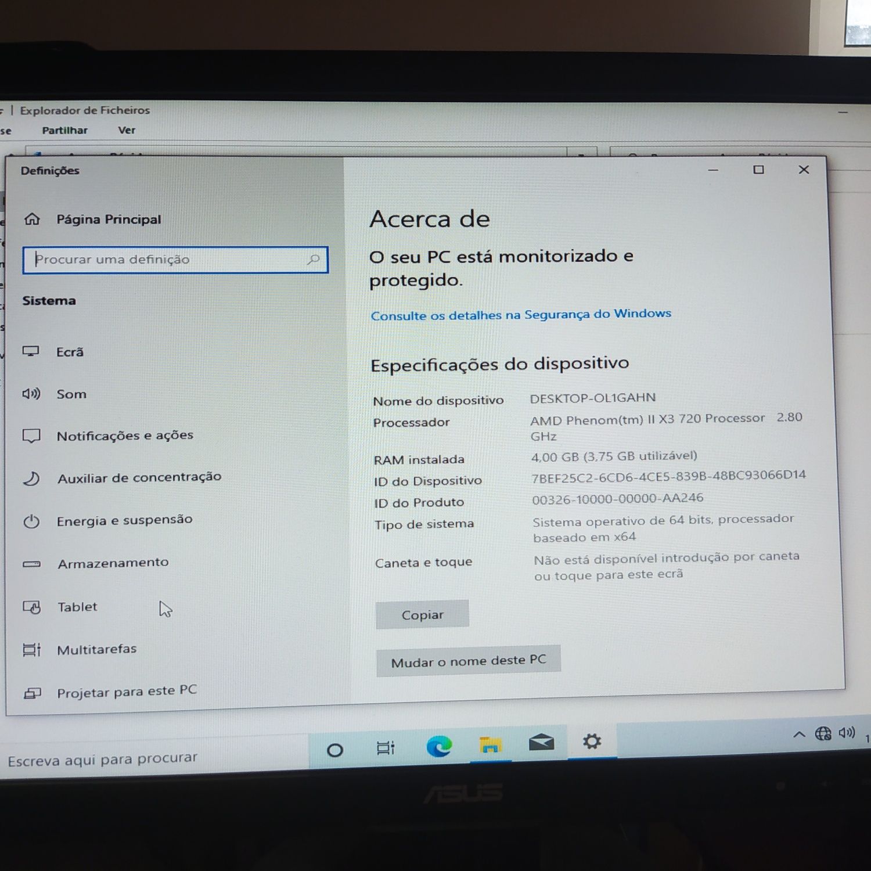
Task: Select the Multitarefas icon
Action: tap(32, 650)
